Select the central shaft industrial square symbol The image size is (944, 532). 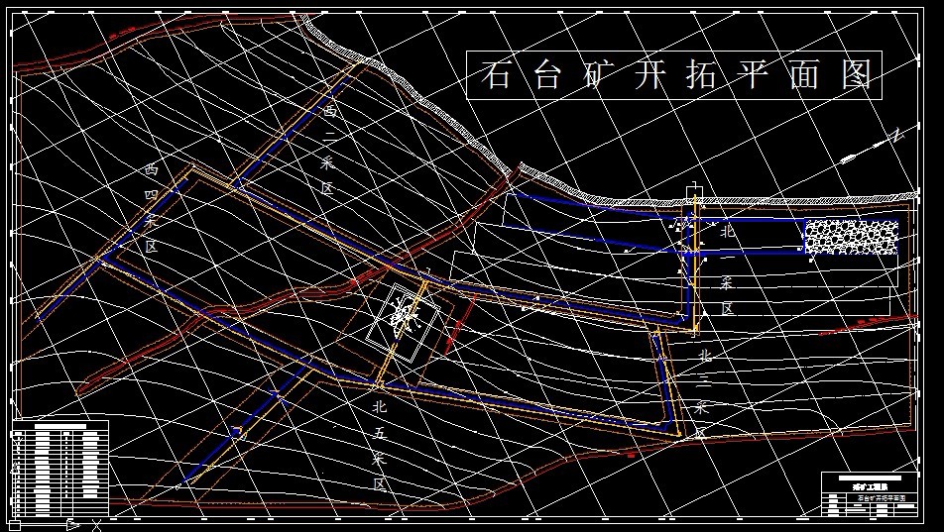406,324
